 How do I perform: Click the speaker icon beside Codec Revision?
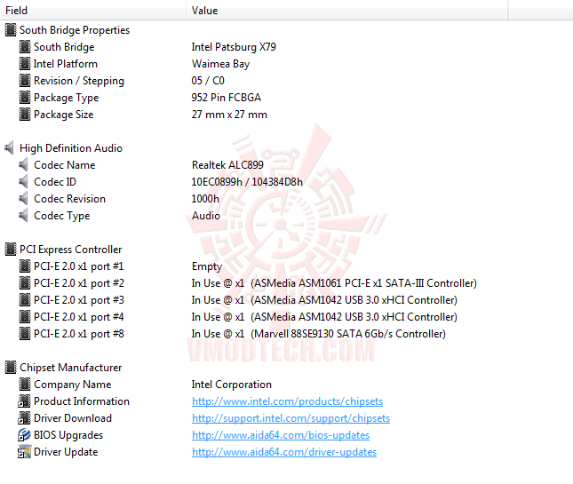23,199
